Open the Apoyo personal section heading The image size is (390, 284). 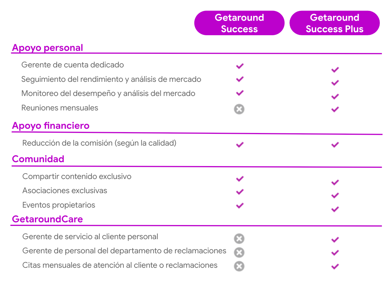tap(48, 48)
